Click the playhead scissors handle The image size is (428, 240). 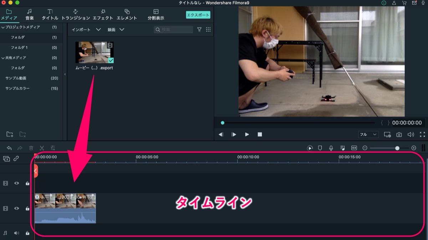pyautogui.click(x=36, y=171)
